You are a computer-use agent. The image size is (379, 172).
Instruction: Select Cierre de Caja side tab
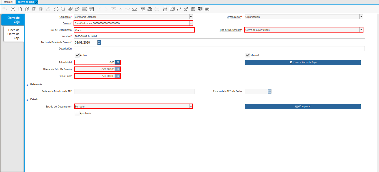point(12,20)
